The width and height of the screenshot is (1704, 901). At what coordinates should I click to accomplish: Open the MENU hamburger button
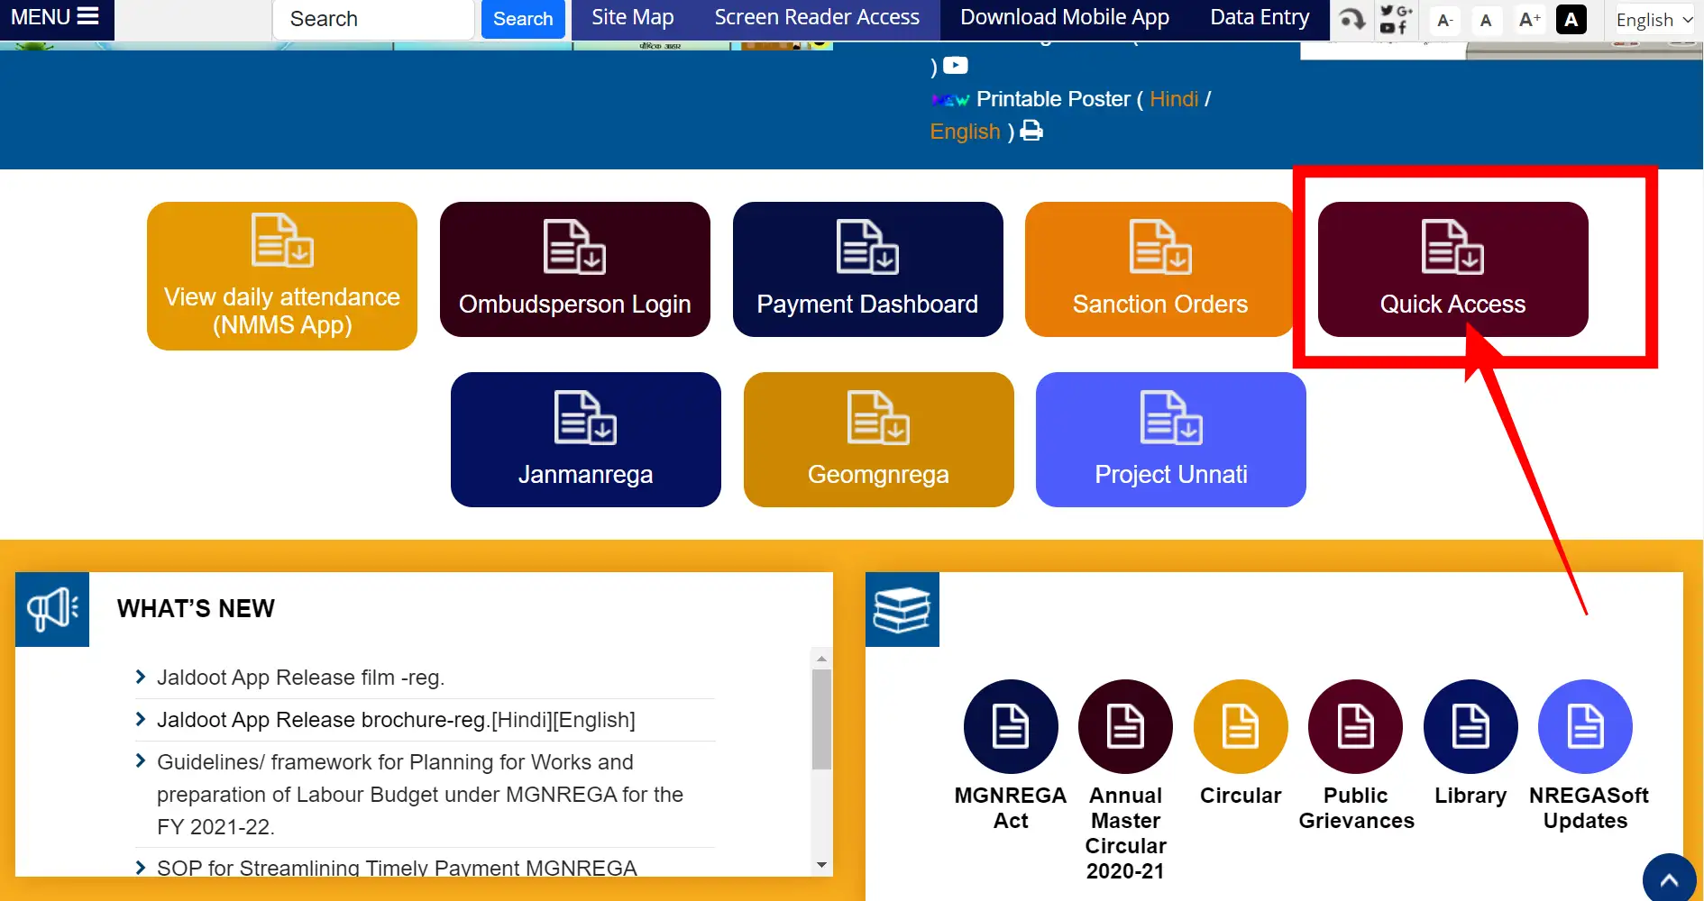[x=55, y=18]
